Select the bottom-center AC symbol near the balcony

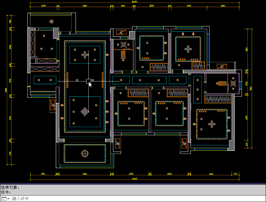[118, 143]
